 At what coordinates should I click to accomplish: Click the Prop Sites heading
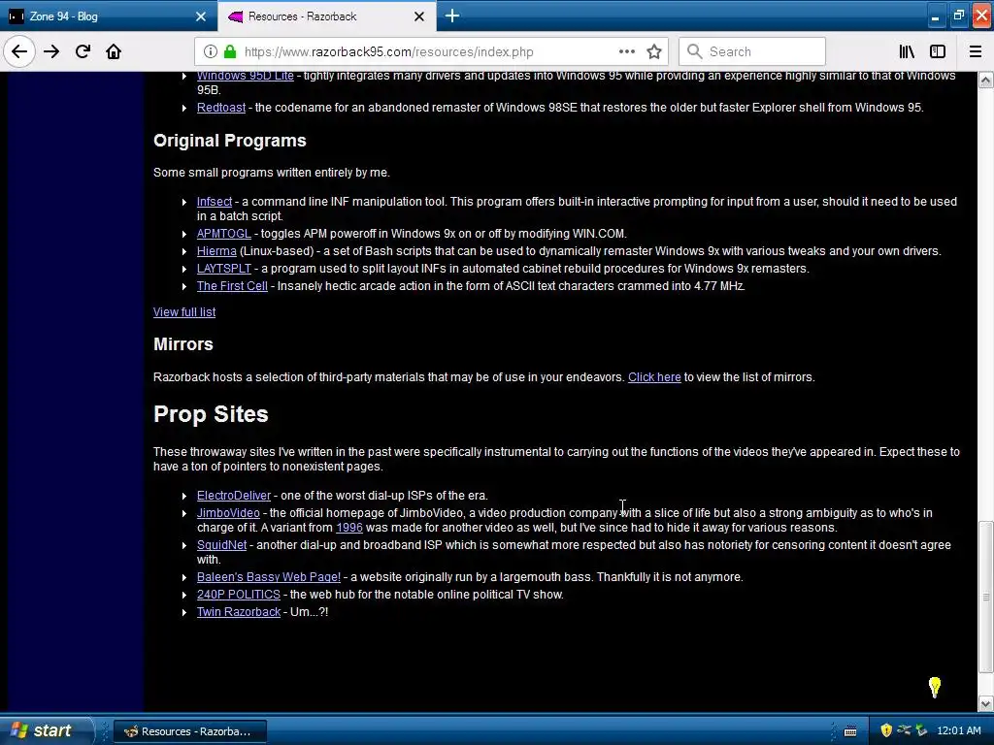coord(211,414)
